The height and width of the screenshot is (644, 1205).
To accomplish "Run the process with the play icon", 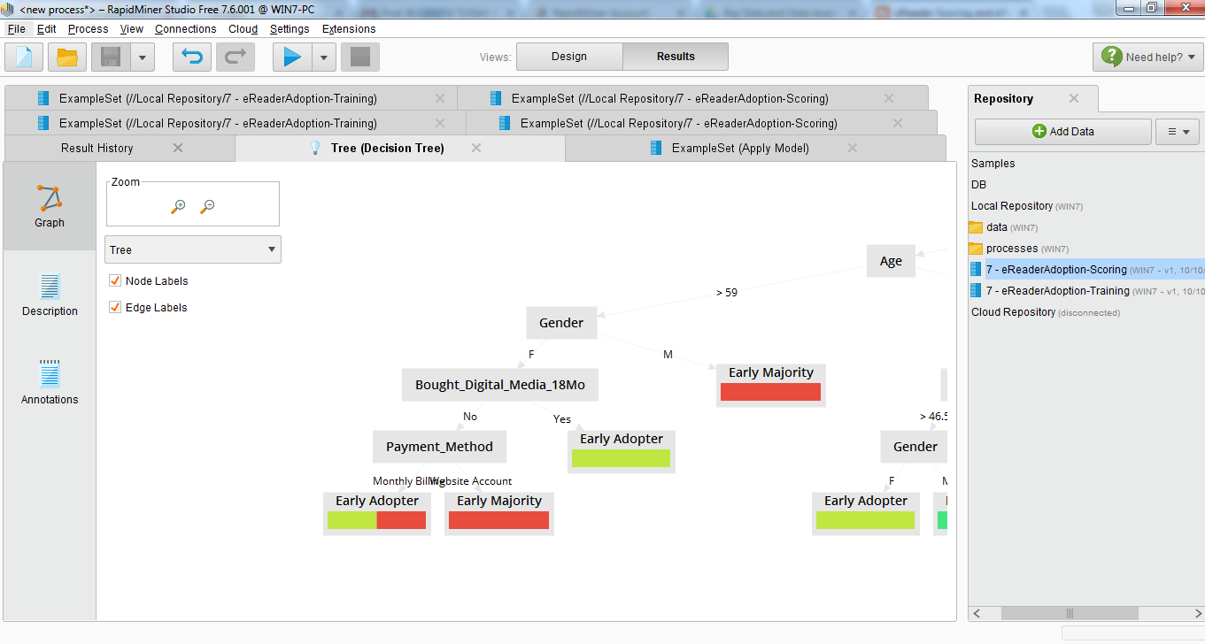I will click(x=292, y=56).
